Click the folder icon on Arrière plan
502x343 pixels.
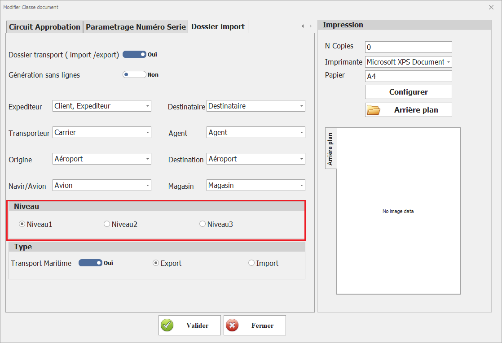pyautogui.click(x=374, y=110)
